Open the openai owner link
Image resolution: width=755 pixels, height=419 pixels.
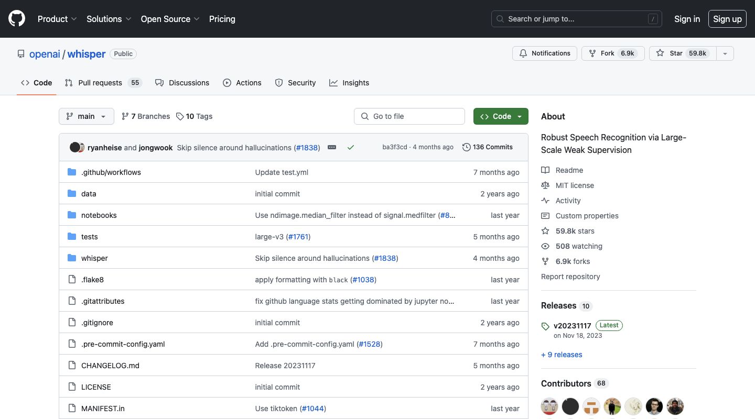click(45, 54)
